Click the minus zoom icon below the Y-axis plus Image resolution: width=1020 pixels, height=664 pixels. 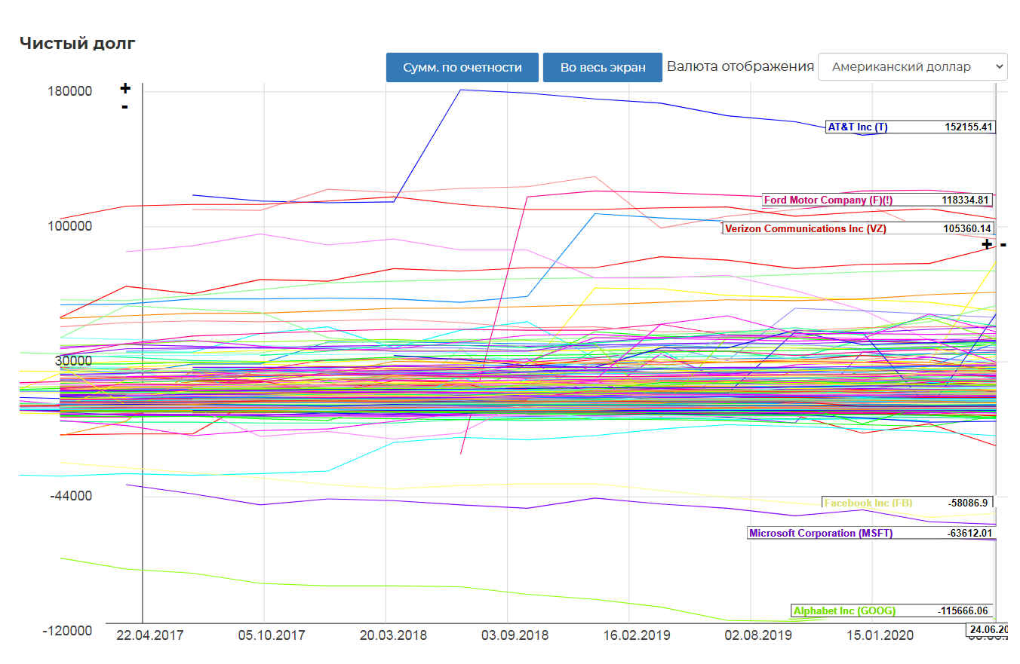pos(125,107)
